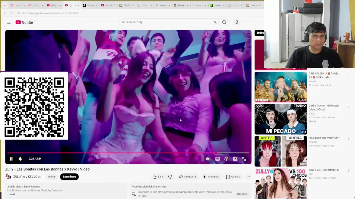The height and width of the screenshot is (199, 355).
Task: Open the ¿Qué pasó con WindyGirk? title link
Action: (x=324, y=138)
